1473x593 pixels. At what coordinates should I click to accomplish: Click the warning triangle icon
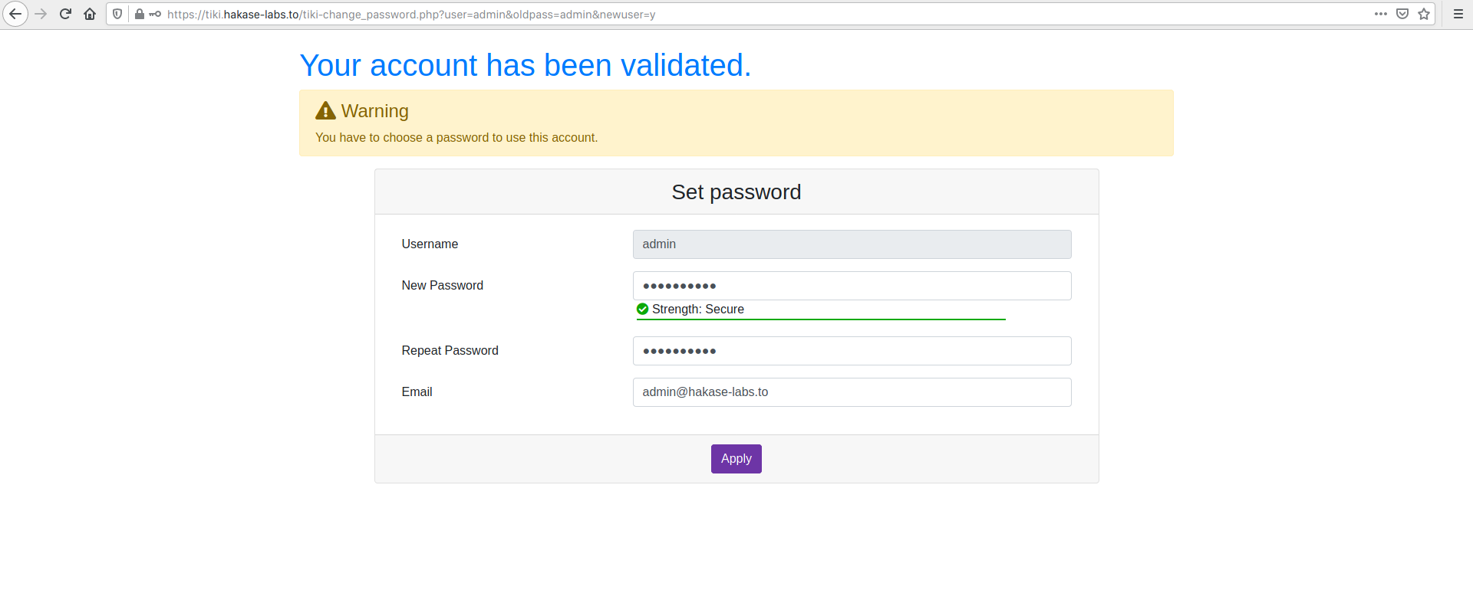point(325,111)
